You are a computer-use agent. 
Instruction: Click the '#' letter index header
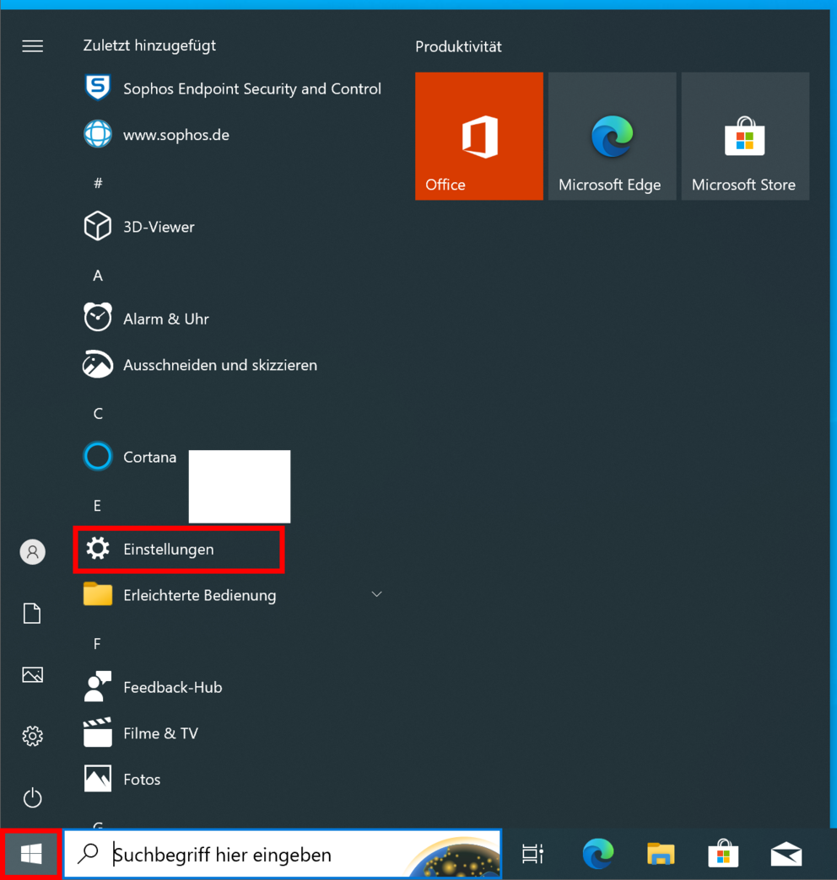pyautogui.click(x=98, y=183)
